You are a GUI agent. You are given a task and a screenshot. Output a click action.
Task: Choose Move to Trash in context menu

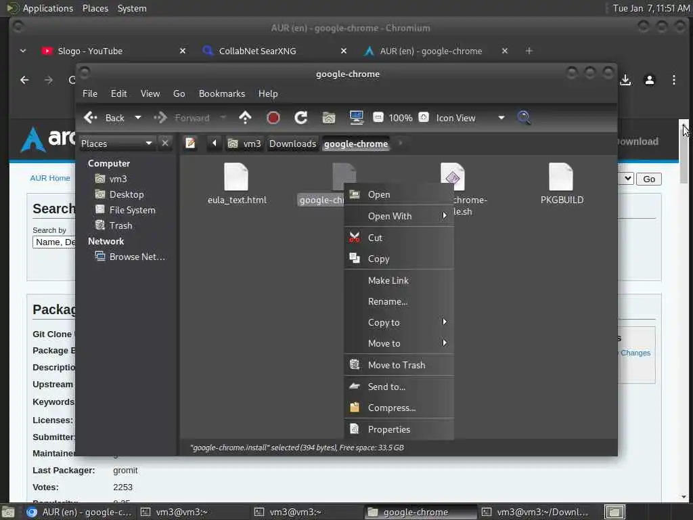point(399,365)
